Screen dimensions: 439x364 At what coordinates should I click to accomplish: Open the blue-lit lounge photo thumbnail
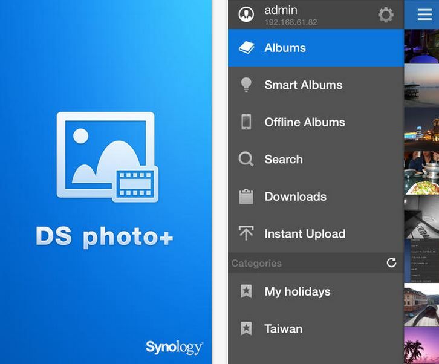pos(421,47)
